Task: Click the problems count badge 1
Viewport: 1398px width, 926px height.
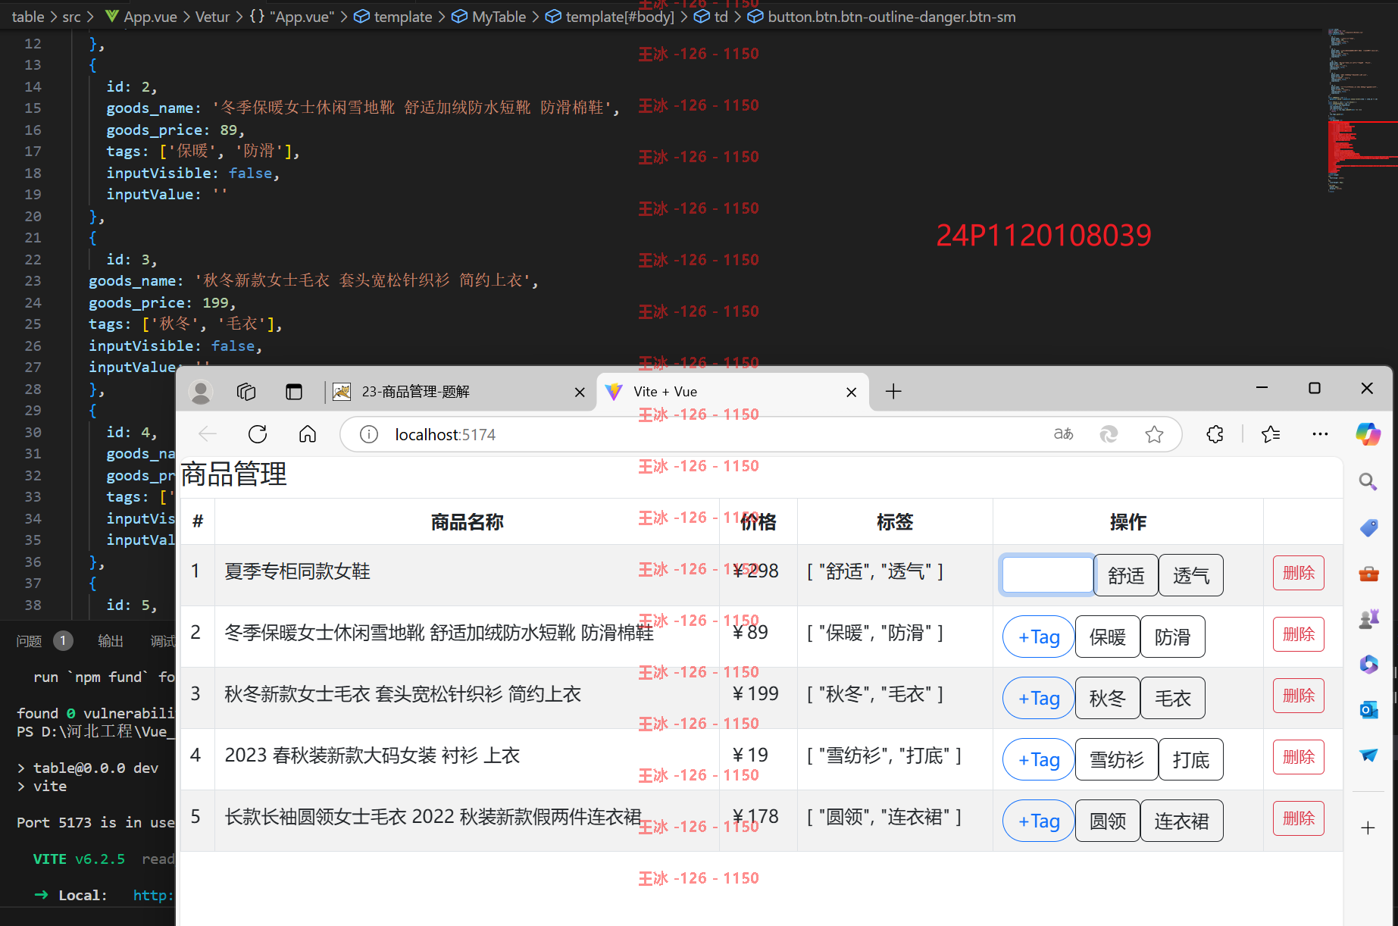Action: click(x=64, y=641)
